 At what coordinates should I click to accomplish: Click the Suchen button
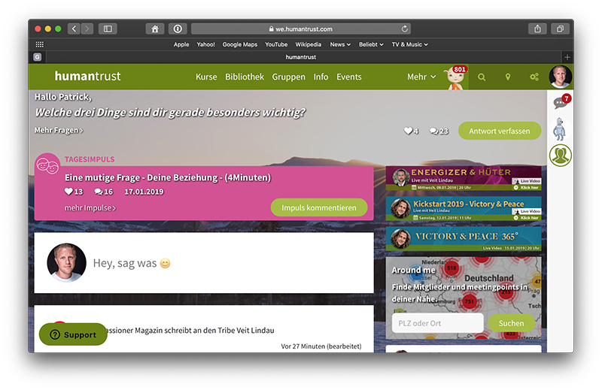(511, 323)
